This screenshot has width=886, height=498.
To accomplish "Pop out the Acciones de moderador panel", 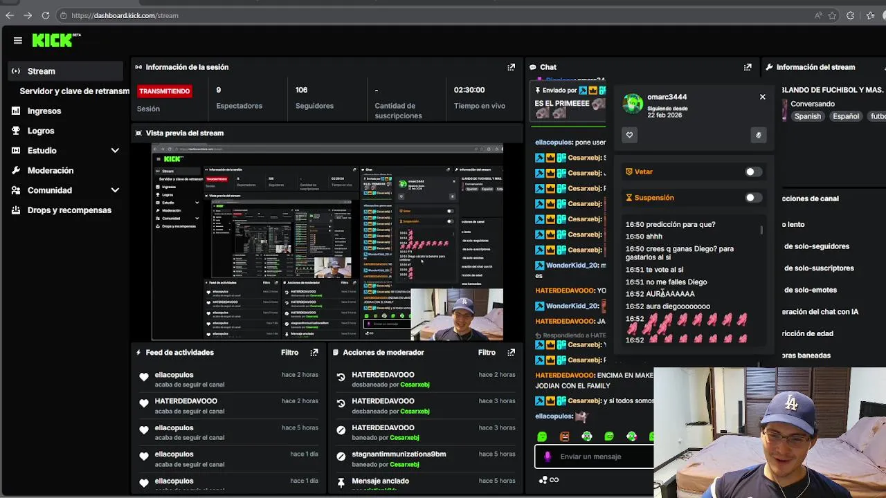I will (512, 352).
